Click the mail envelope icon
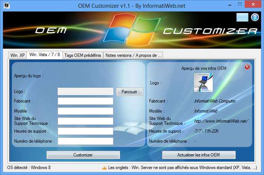Viewport: 264px width, 175px height. coord(242,17)
